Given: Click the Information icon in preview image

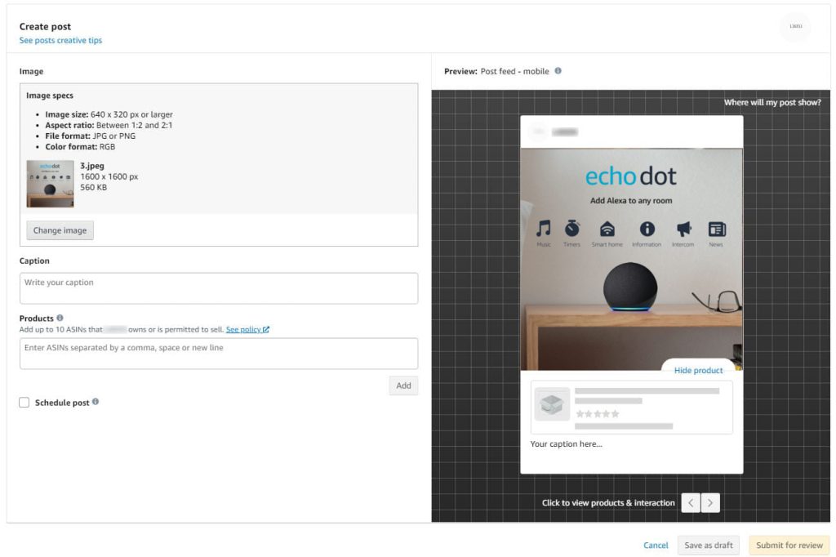Looking at the screenshot, I should tap(647, 229).
